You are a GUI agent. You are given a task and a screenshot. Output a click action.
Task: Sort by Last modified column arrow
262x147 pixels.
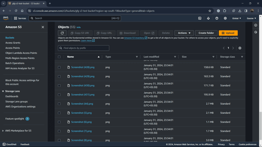pos(175,57)
